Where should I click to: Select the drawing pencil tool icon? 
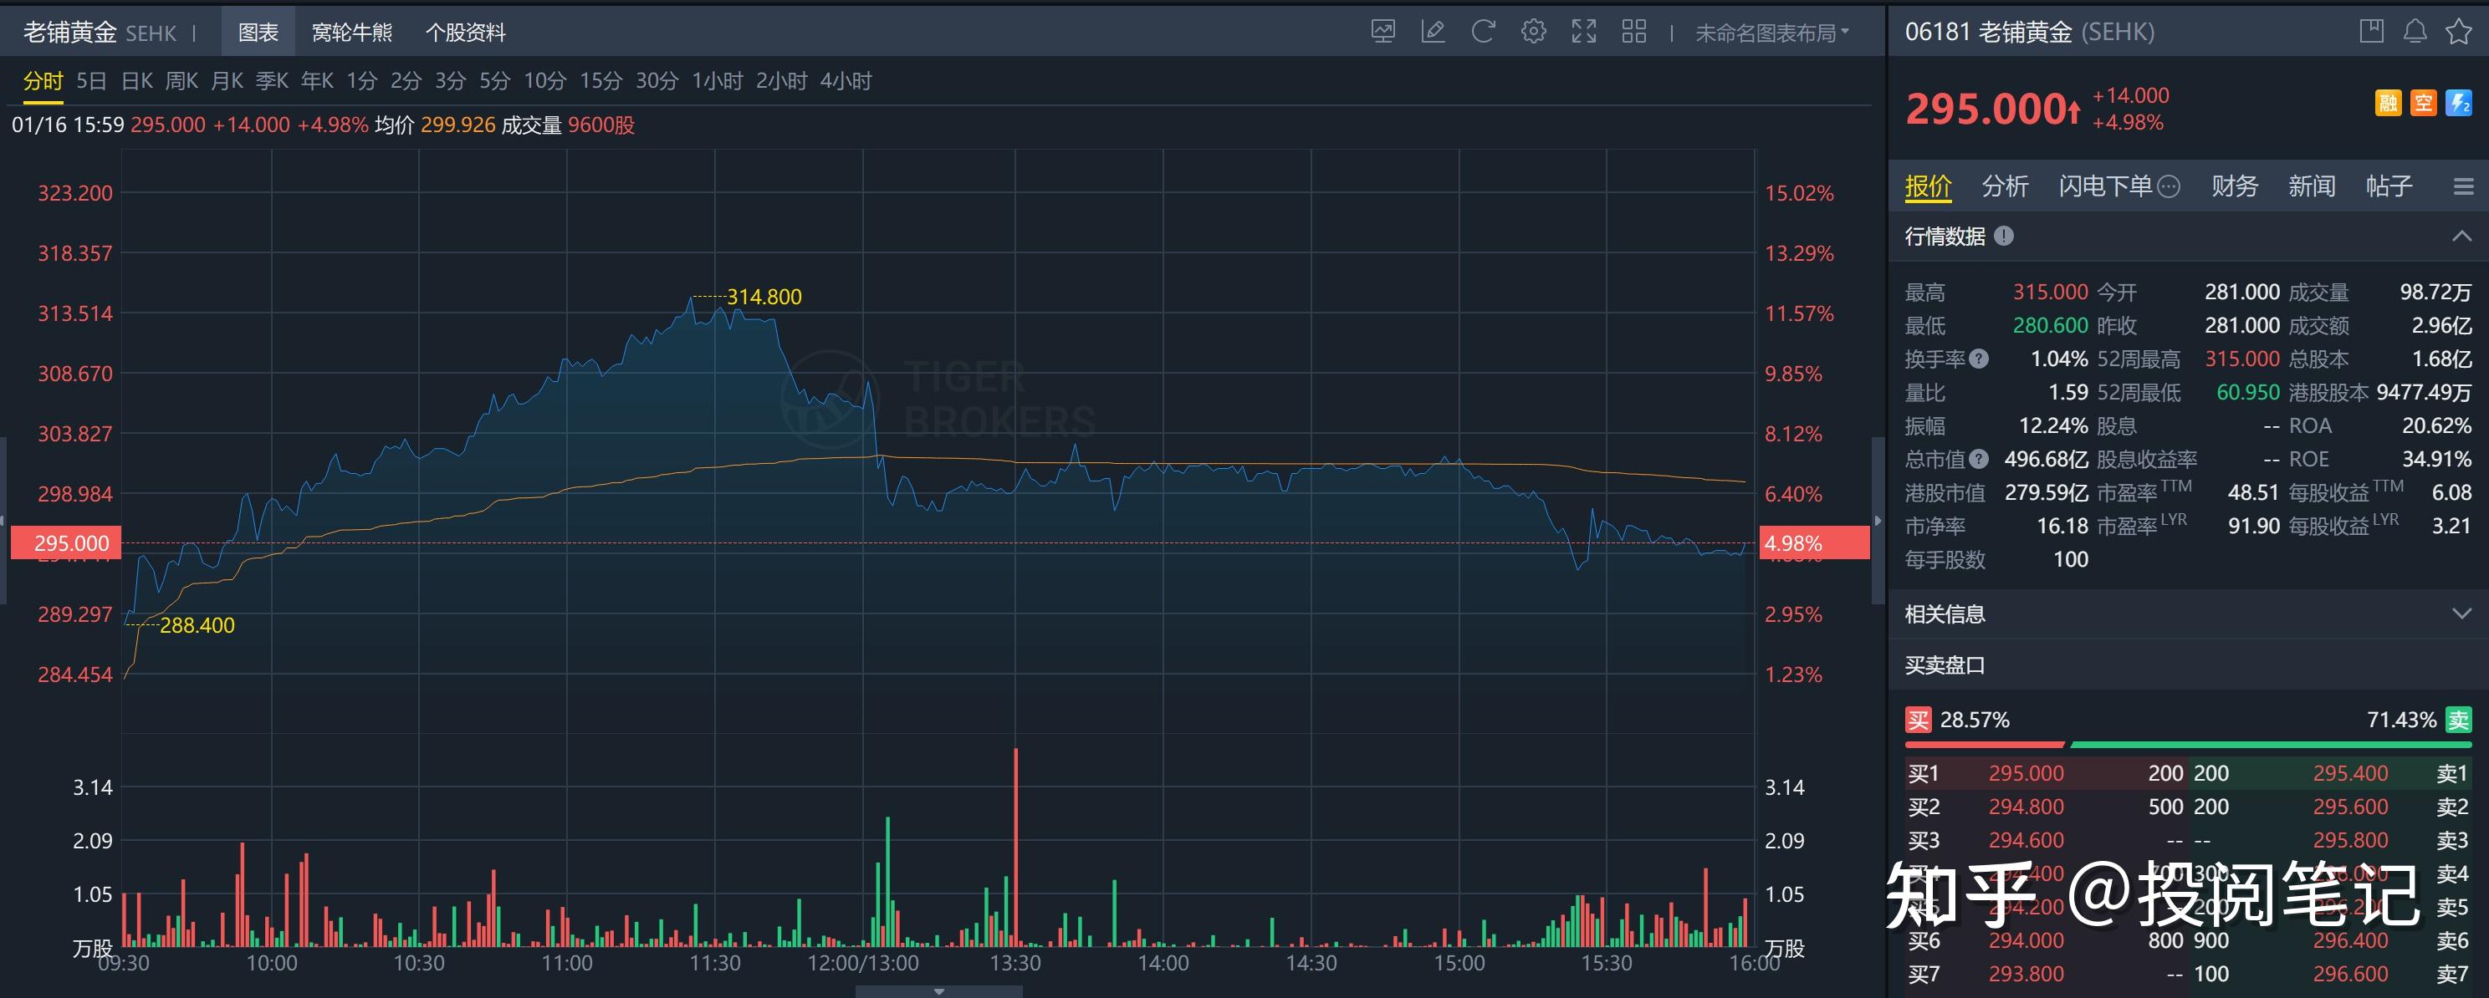[1433, 32]
